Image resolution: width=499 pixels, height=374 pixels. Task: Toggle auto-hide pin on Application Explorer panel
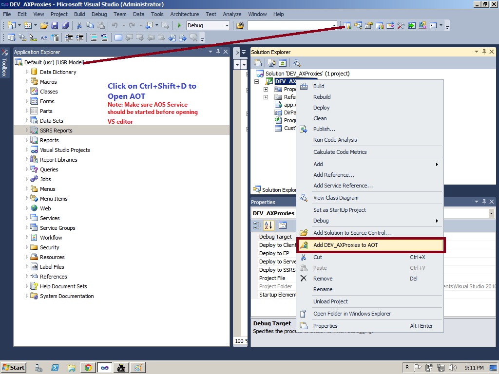tap(218, 52)
